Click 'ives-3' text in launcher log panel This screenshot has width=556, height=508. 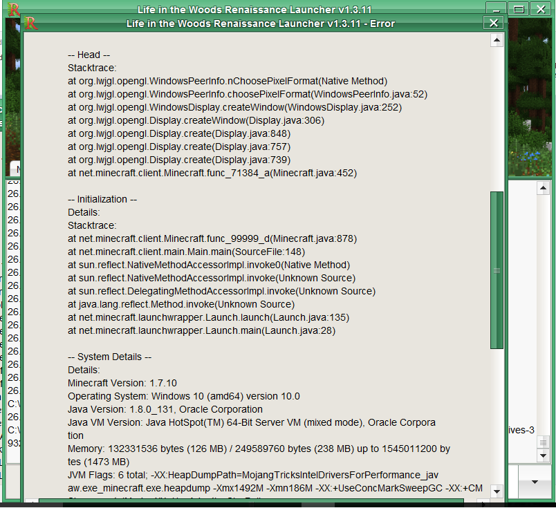521,430
